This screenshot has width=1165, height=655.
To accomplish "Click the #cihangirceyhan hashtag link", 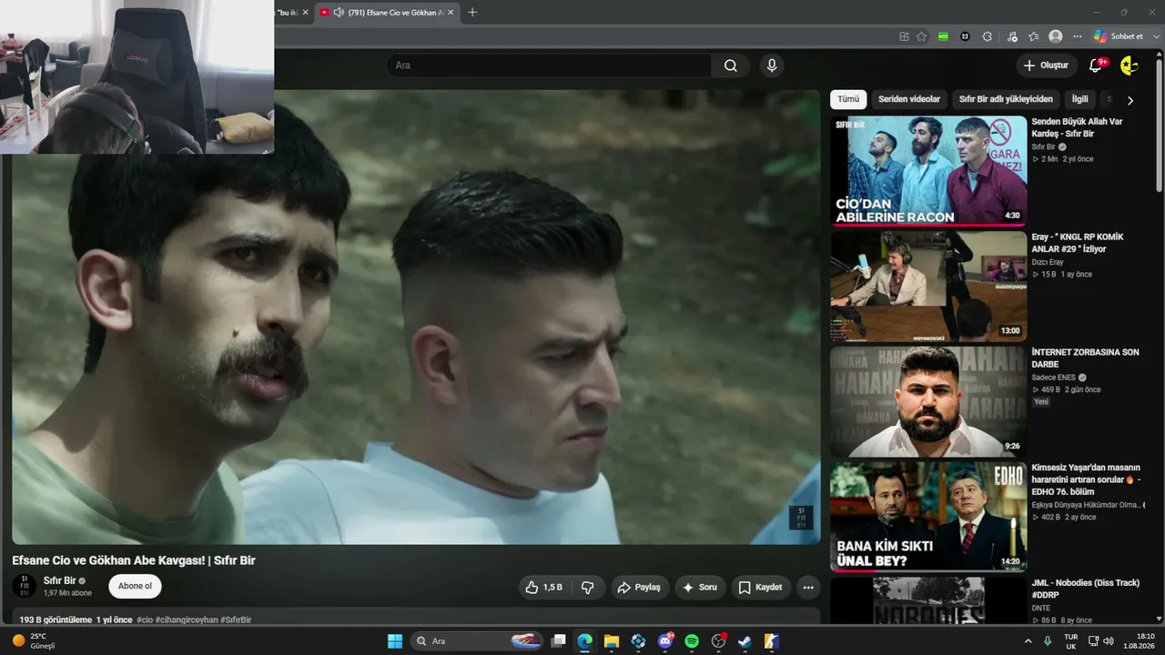I will point(187,620).
